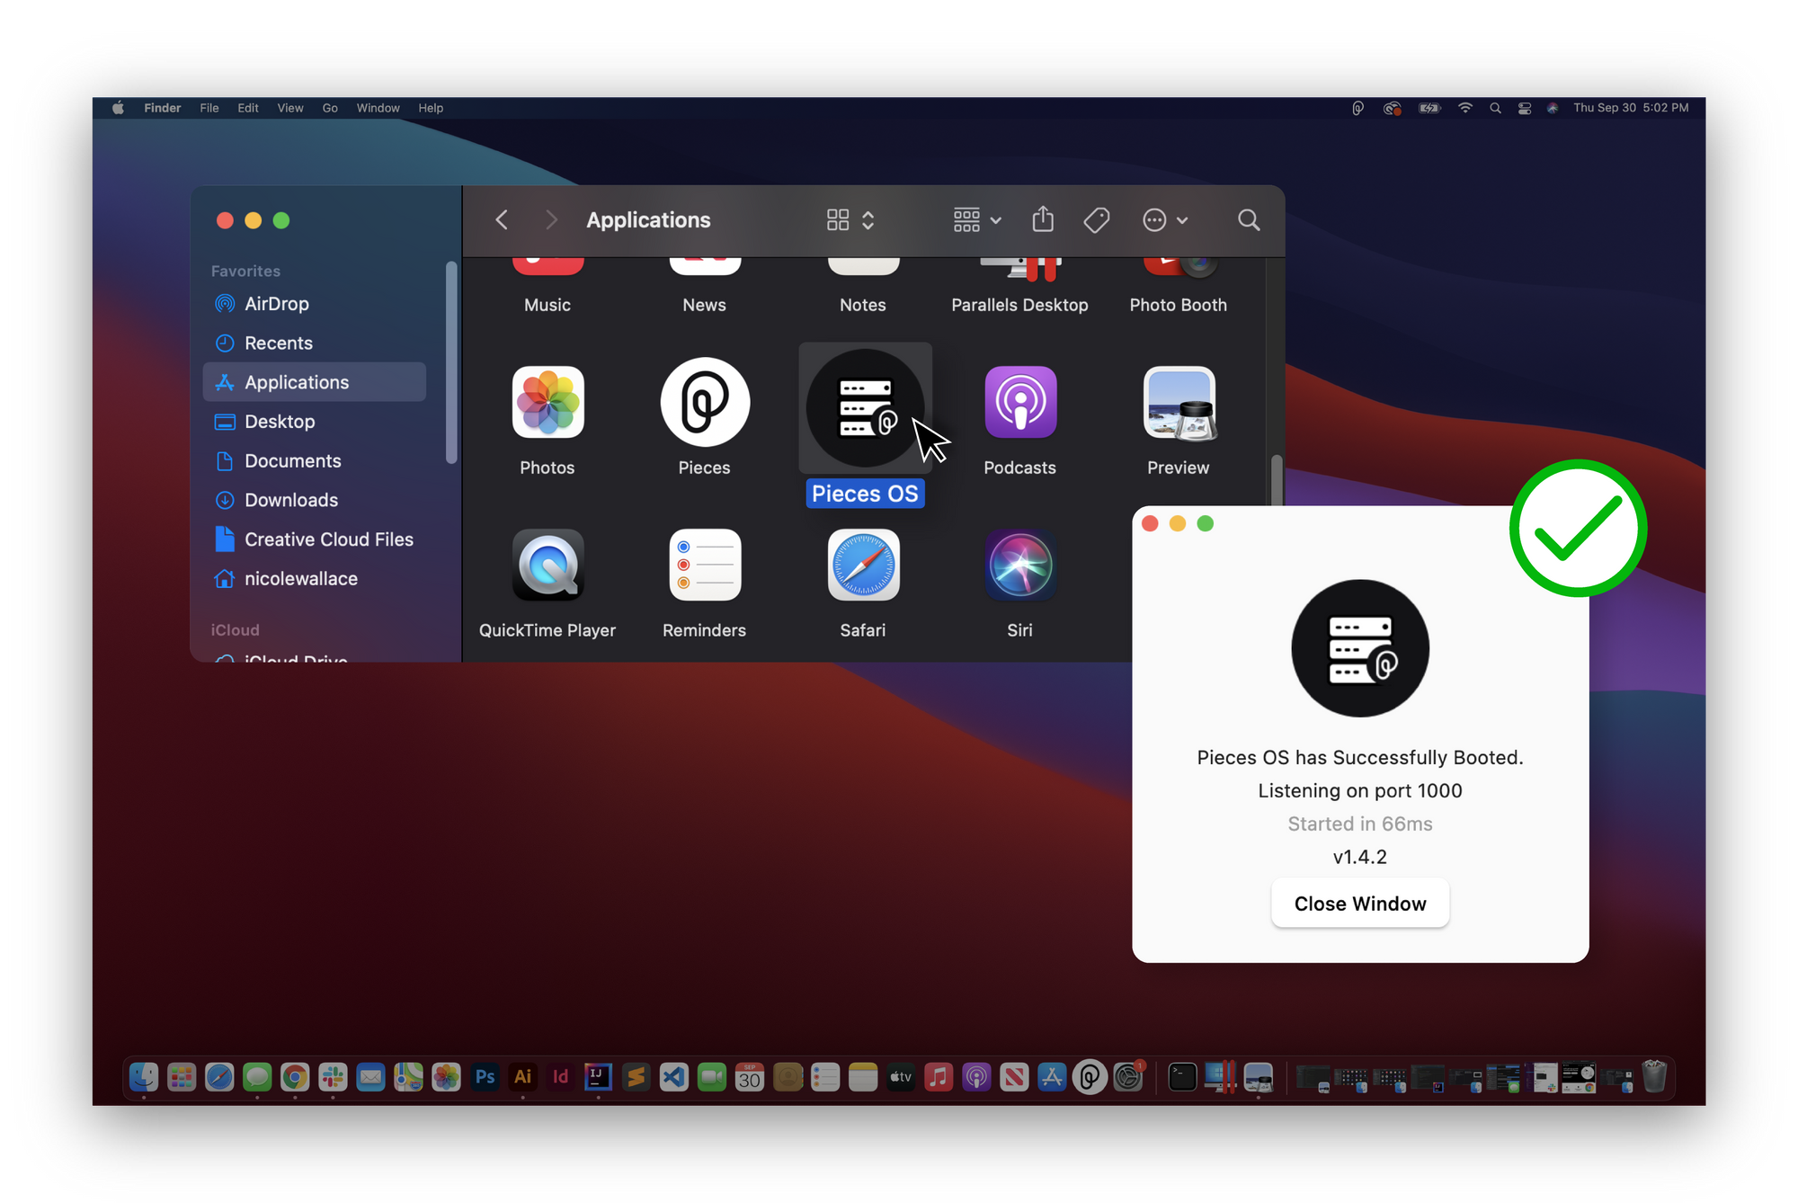This screenshot has width=1798, height=1203.
Task: Open QuickTime Player icon
Action: 547,566
